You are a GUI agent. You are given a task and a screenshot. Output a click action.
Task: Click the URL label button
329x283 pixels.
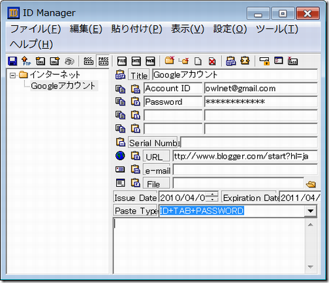156,156
